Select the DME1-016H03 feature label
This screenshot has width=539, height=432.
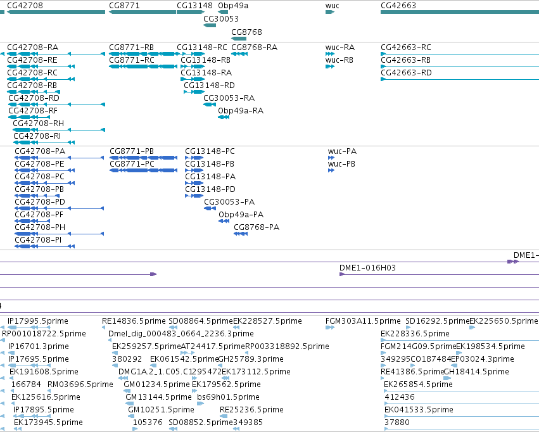367,268
